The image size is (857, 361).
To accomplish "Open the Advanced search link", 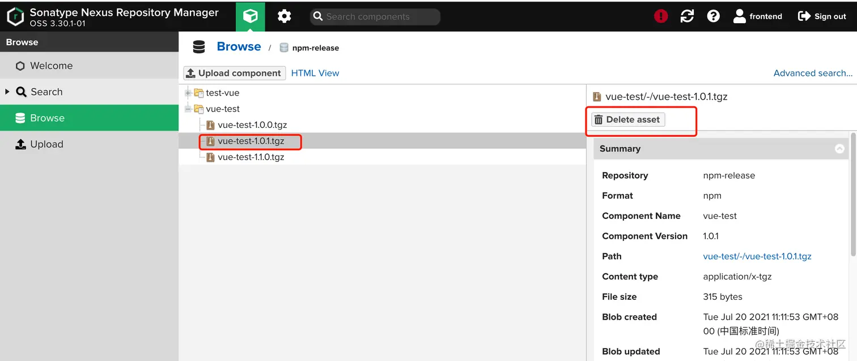I will pyautogui.click(x=812, y=73).
